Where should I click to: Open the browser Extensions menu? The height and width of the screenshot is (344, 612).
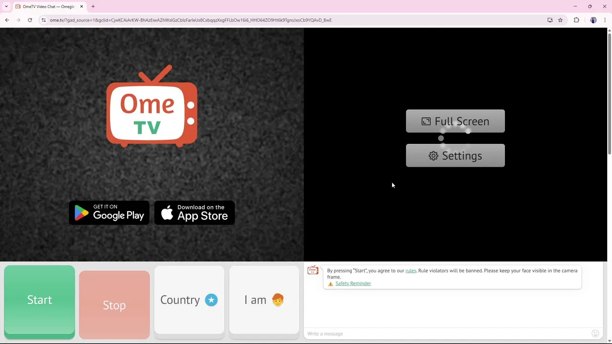coord(576,20)
